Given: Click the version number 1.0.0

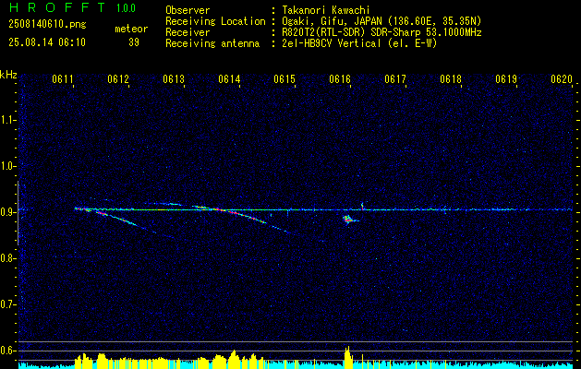Looking at the screenshot, I should 126,8.
